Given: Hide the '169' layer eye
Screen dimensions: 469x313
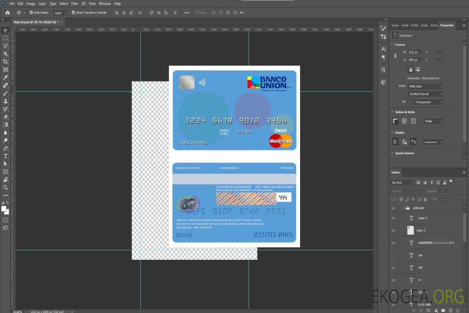Looking at the screenshot, I should click(x=393, y=268).
